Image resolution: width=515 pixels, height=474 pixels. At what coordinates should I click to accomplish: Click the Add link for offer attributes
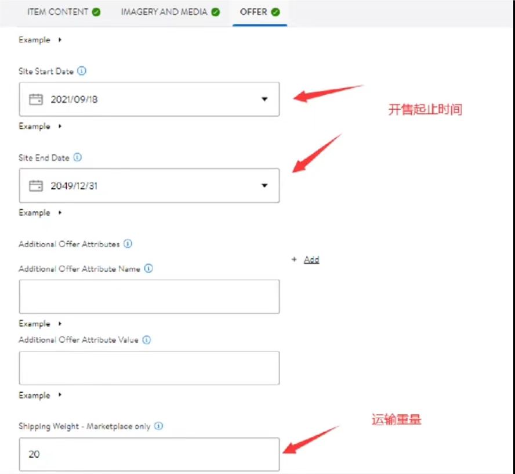pyautogui.click(x=312, y=259)
